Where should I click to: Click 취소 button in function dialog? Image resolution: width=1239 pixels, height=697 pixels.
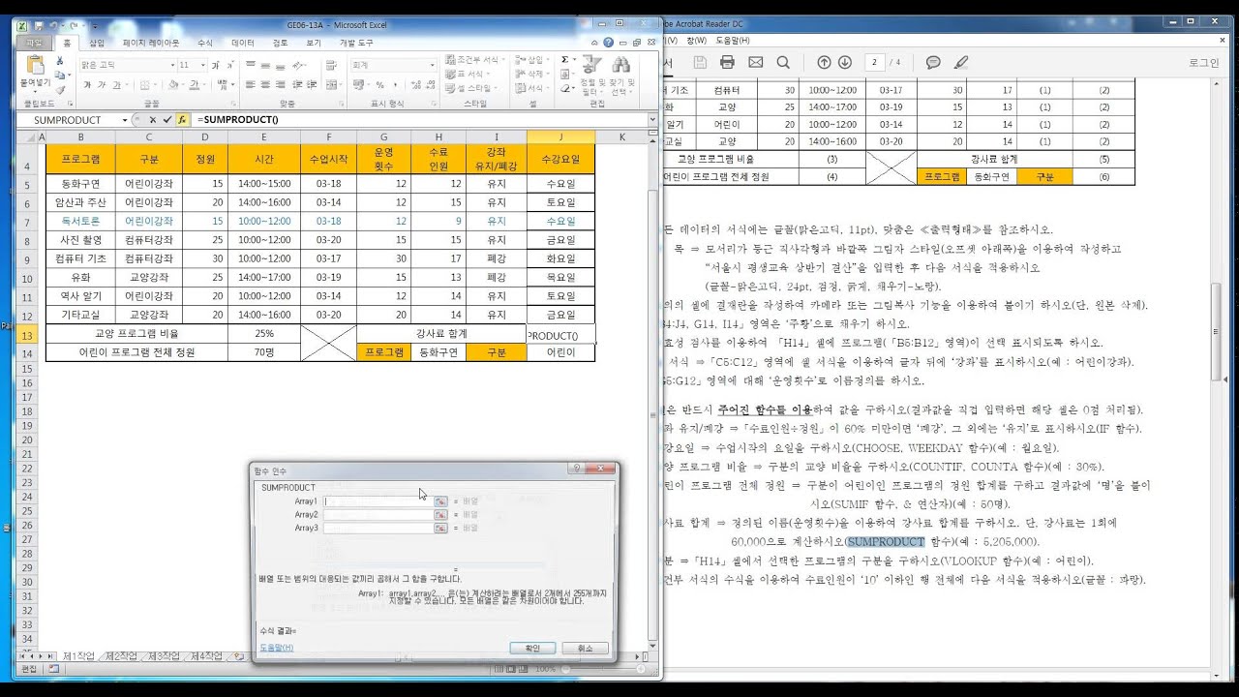tap(585, 648)
